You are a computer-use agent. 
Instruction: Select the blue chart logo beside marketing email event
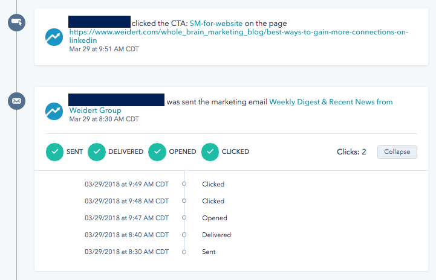click(54, 111)
